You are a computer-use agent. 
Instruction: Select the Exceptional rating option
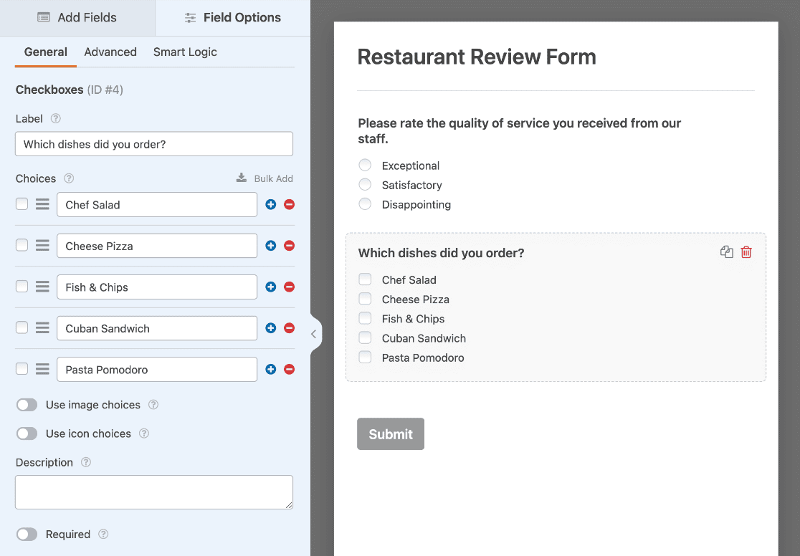click(365, 165)
